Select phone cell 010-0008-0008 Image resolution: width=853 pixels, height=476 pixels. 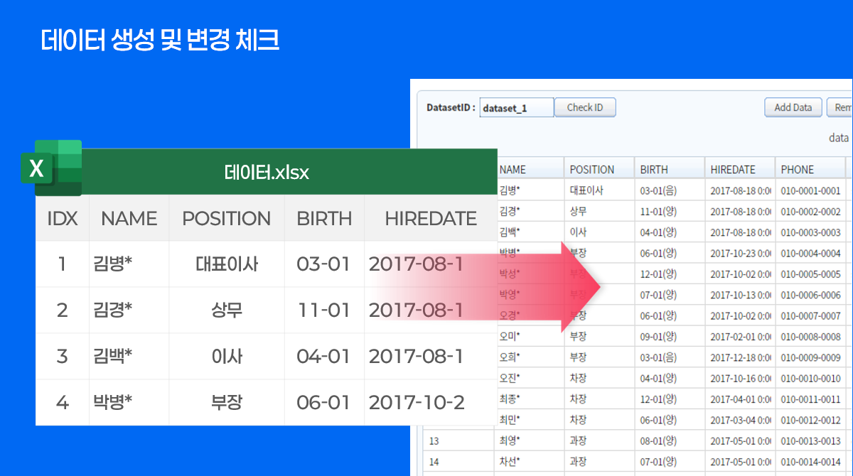coord(811,337)
